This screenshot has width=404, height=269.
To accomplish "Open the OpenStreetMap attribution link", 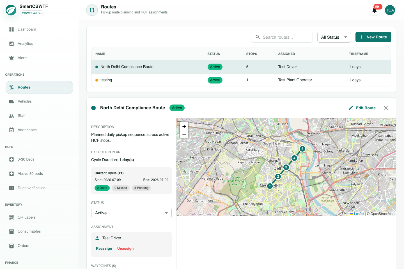I will 382,214.
